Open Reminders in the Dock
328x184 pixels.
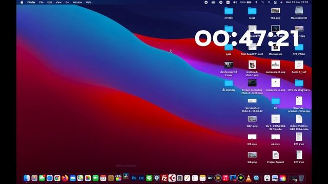[x=195, y=178]
